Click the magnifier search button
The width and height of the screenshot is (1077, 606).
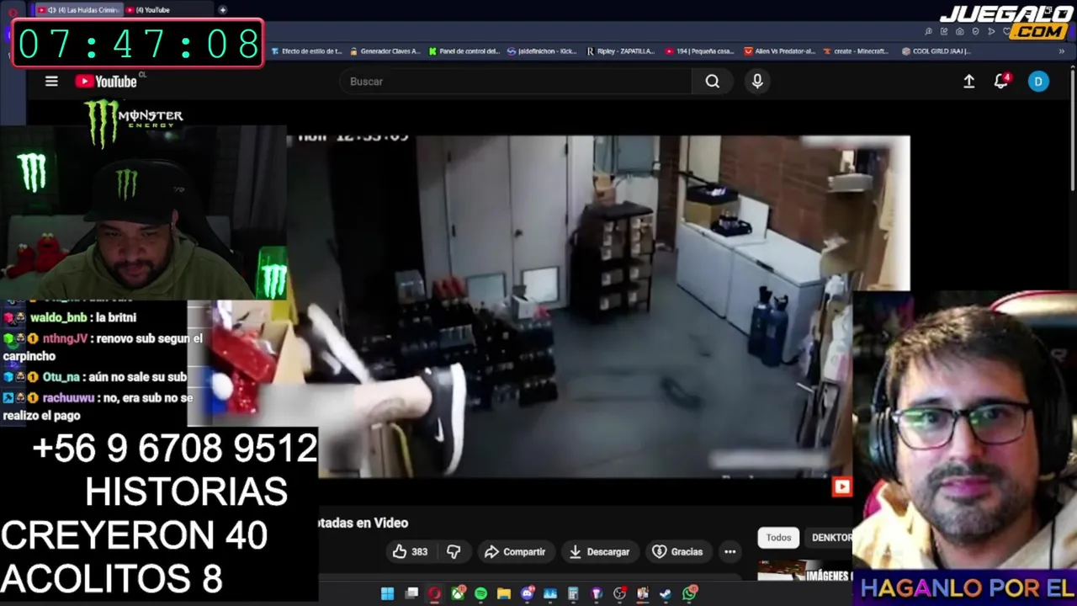[713, 82]
